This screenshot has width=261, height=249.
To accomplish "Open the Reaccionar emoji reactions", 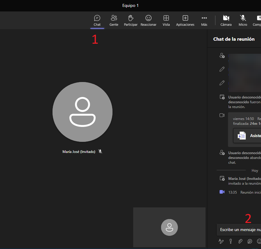I will 148,21.
